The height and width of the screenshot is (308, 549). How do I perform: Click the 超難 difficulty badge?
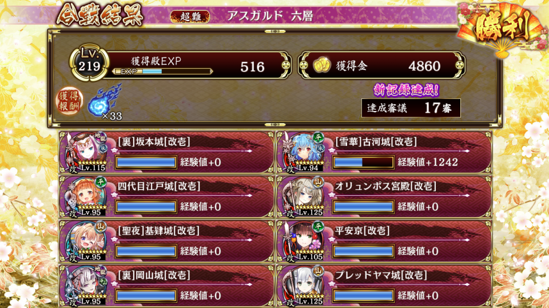190,17
